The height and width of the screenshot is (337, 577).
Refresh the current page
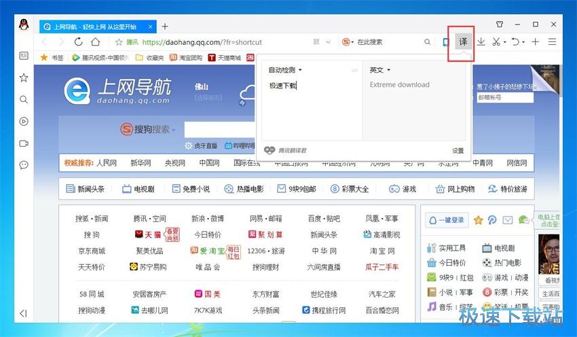point(78,41)
